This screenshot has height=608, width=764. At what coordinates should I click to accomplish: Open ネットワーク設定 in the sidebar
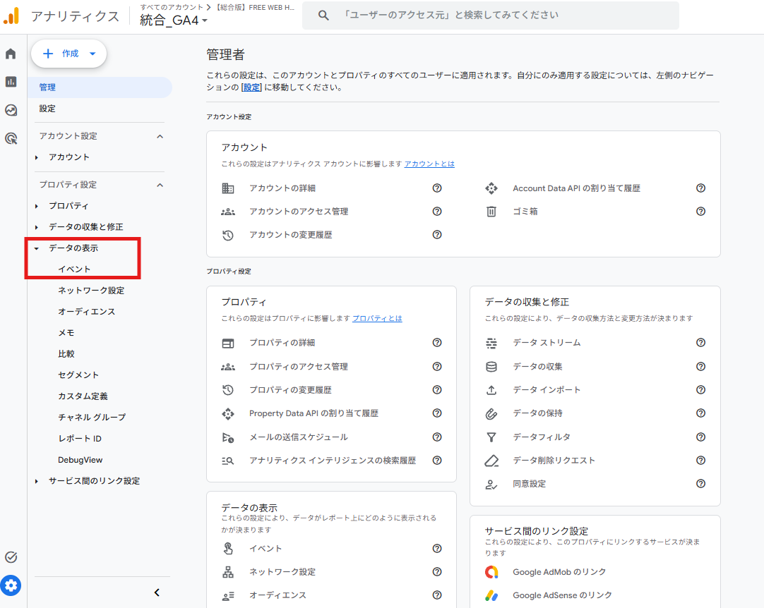91,291
